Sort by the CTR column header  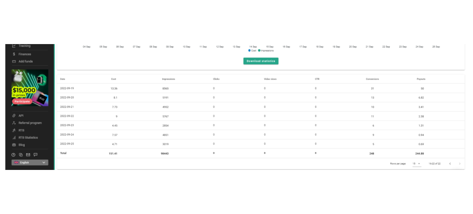[x=317, y=79]
